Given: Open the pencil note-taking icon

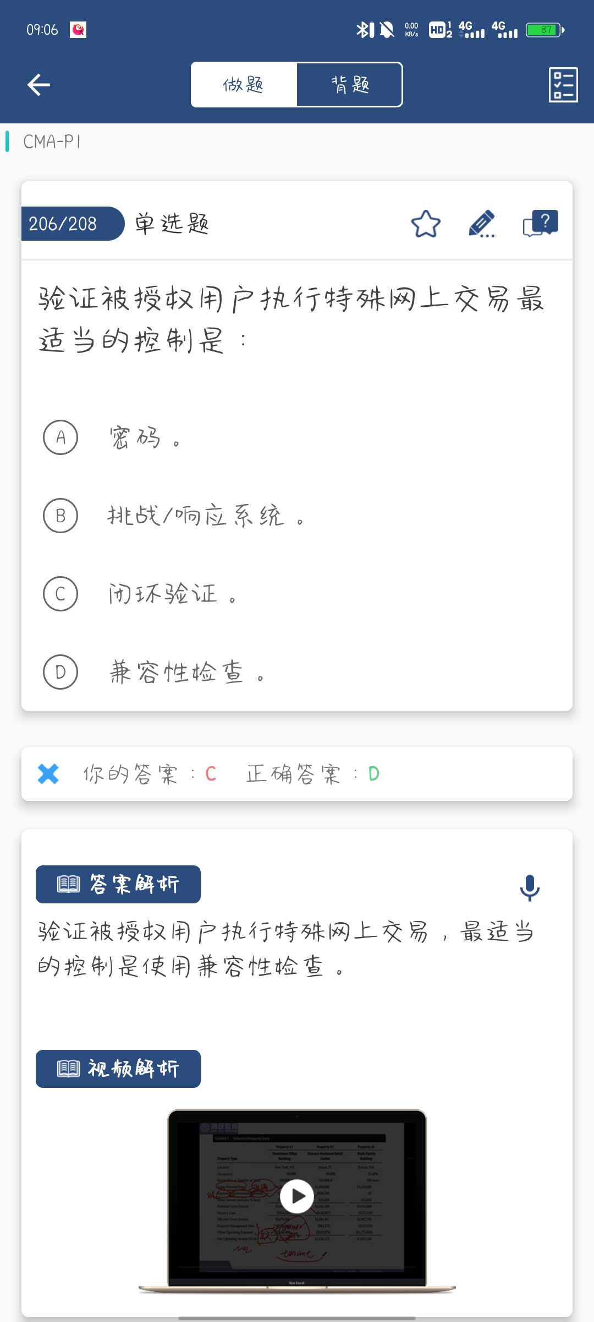Looking at the screenshot, I should point(482,224).
